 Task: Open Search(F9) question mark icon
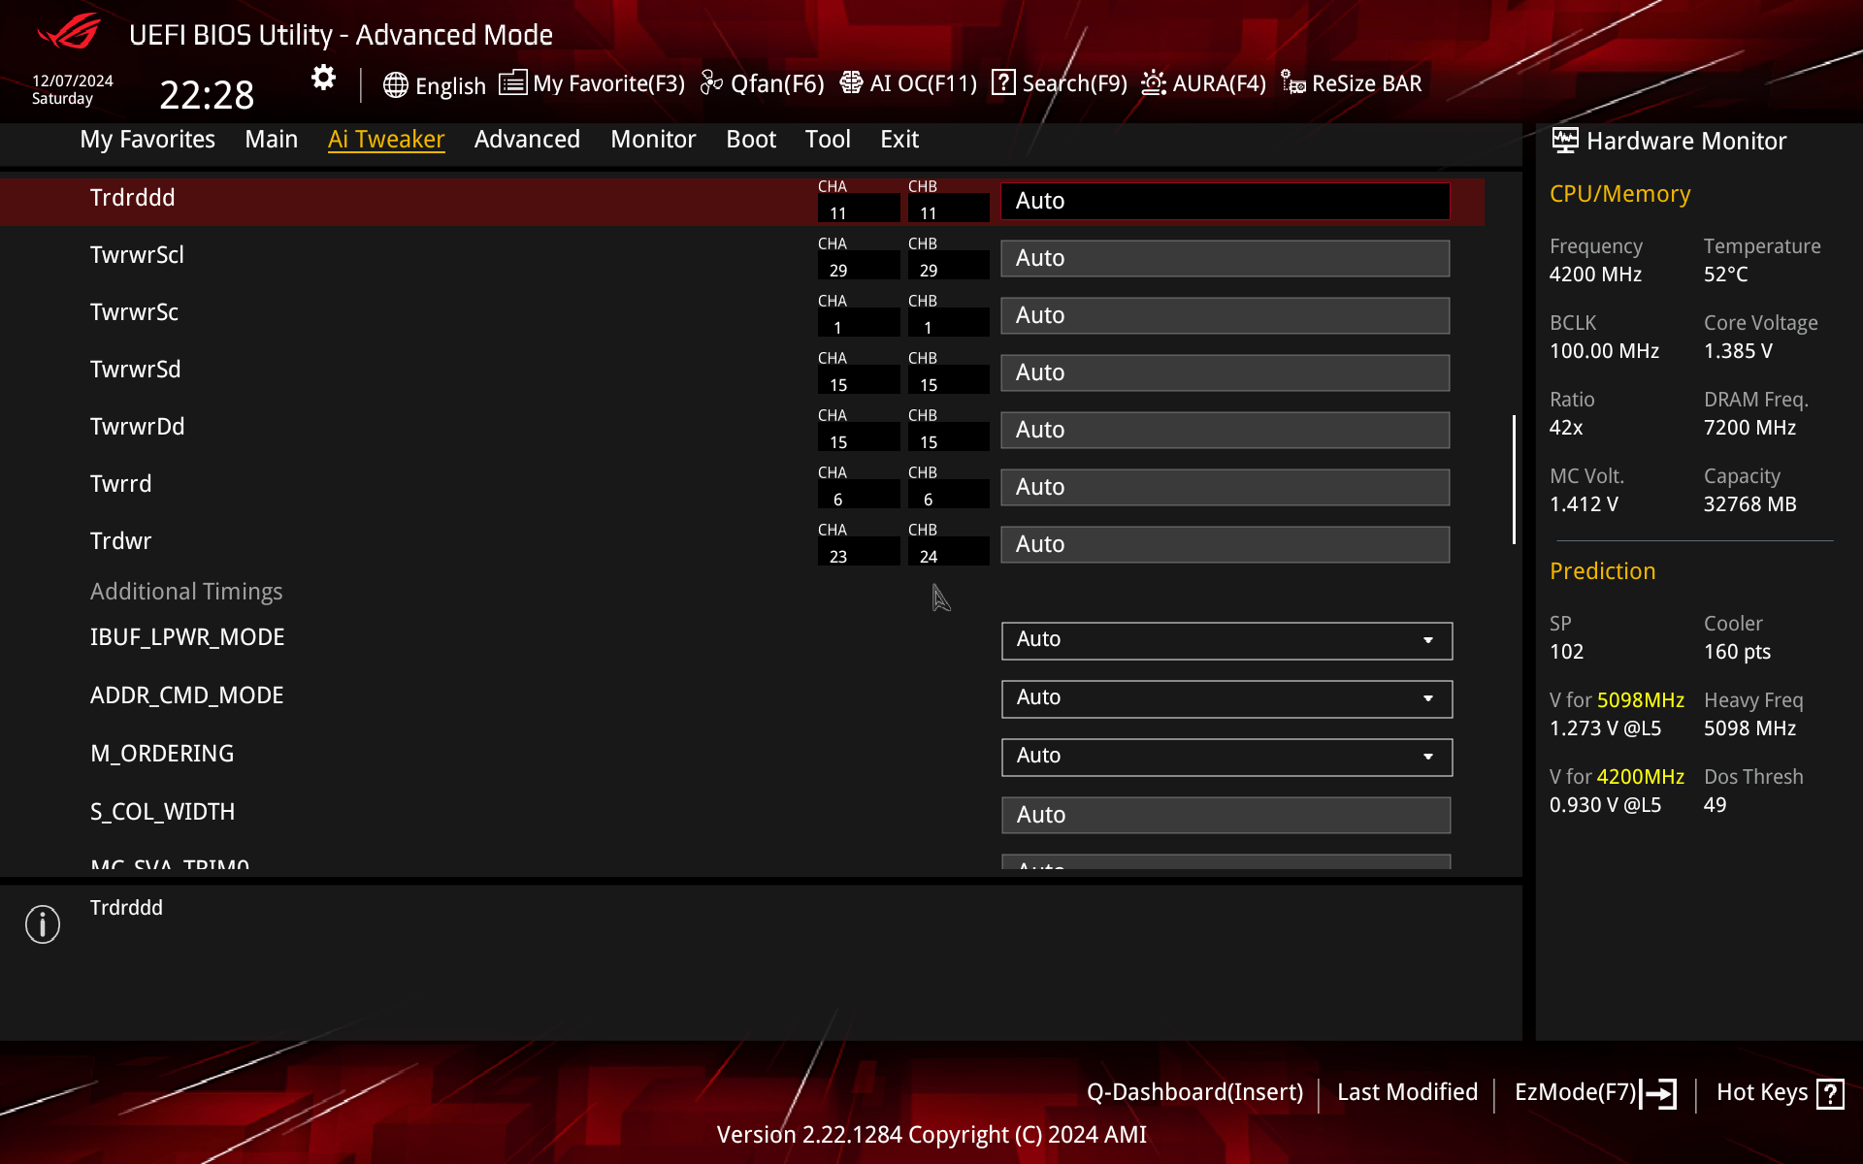[1003, 83]
